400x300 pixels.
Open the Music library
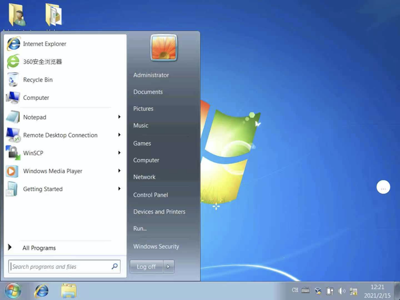tap(141, 126)
